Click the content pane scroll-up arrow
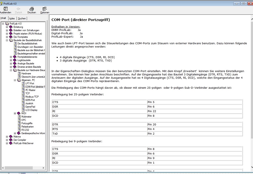The width and height of the screenshot is (253, 174). [x=252, y=19]
